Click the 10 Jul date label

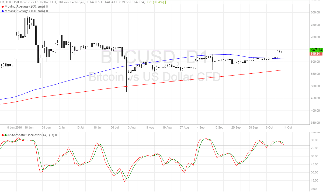click(80, 127)
